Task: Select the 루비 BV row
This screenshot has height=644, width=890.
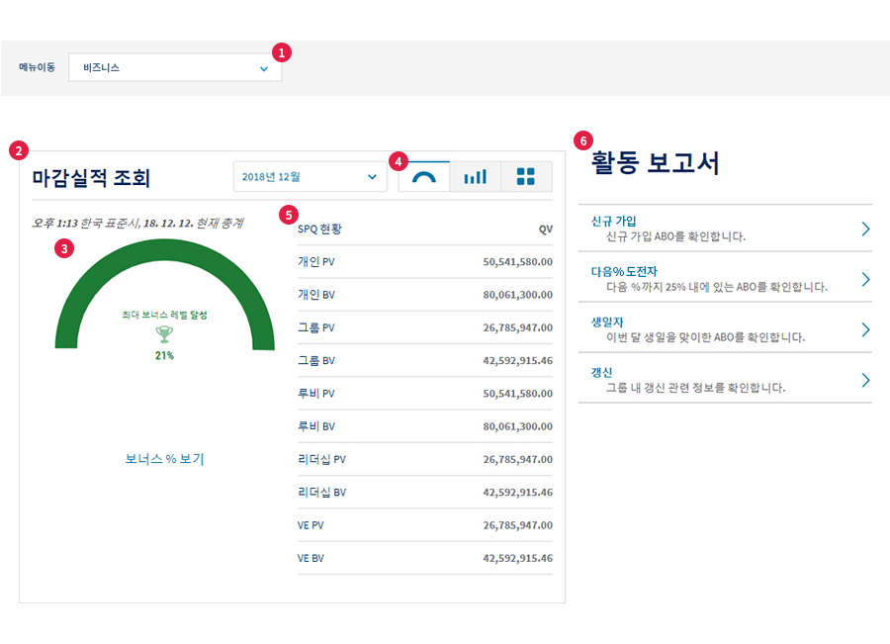Action: [424, 426]
